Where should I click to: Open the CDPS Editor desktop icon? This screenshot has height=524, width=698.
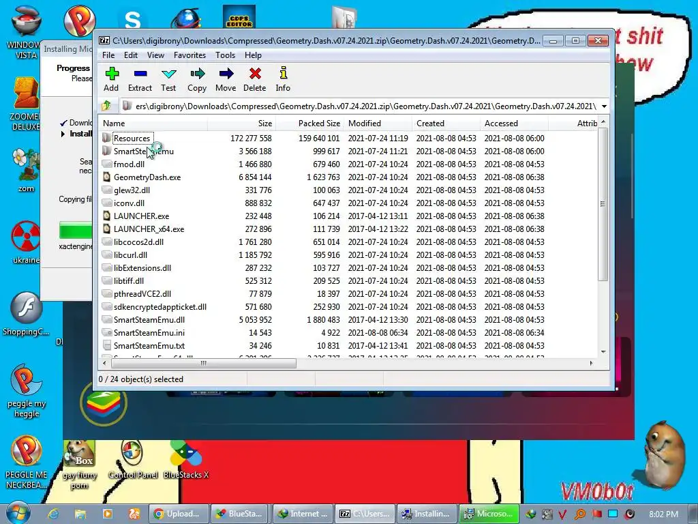[239, 16]
